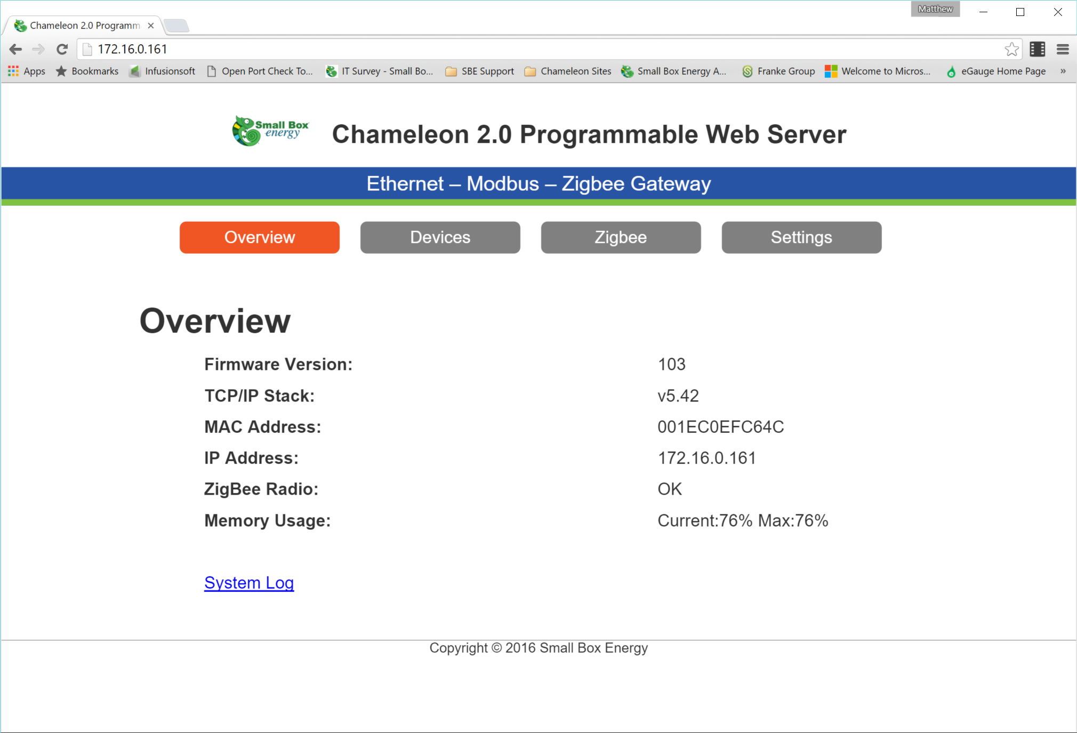Open the Small Box Energy A... bookmark
The height and width of the screenshot is (733, 1077).
point(674,71)
